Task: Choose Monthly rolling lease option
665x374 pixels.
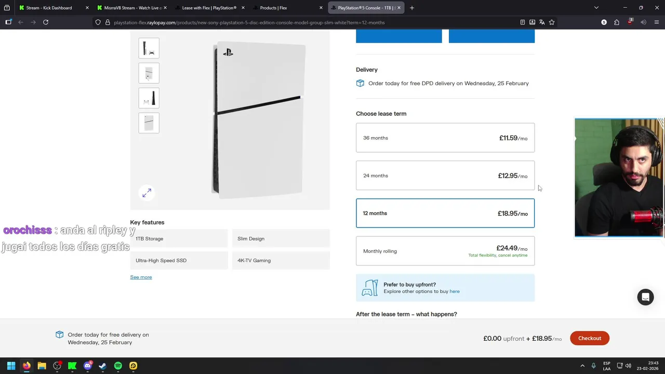Action: pos(445,251)
